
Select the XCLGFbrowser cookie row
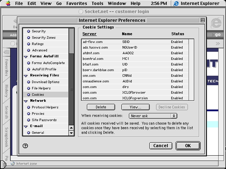coord(135,92)
